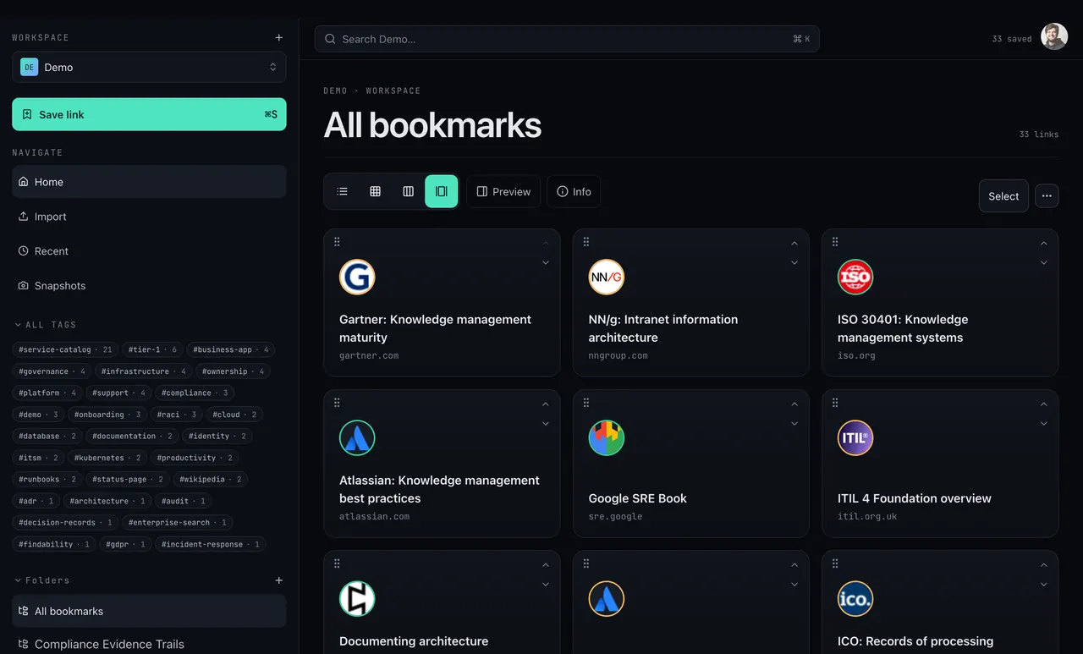
Task: Grab drag handle on ISO 30401 card
Action: click(x=835, y=242)
